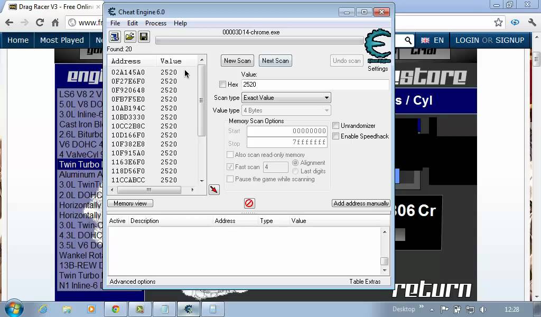Viewport: 541px width, 317px height.
Task: Open the Help menu
Action: pyautogui.click(x=180, y=23)
